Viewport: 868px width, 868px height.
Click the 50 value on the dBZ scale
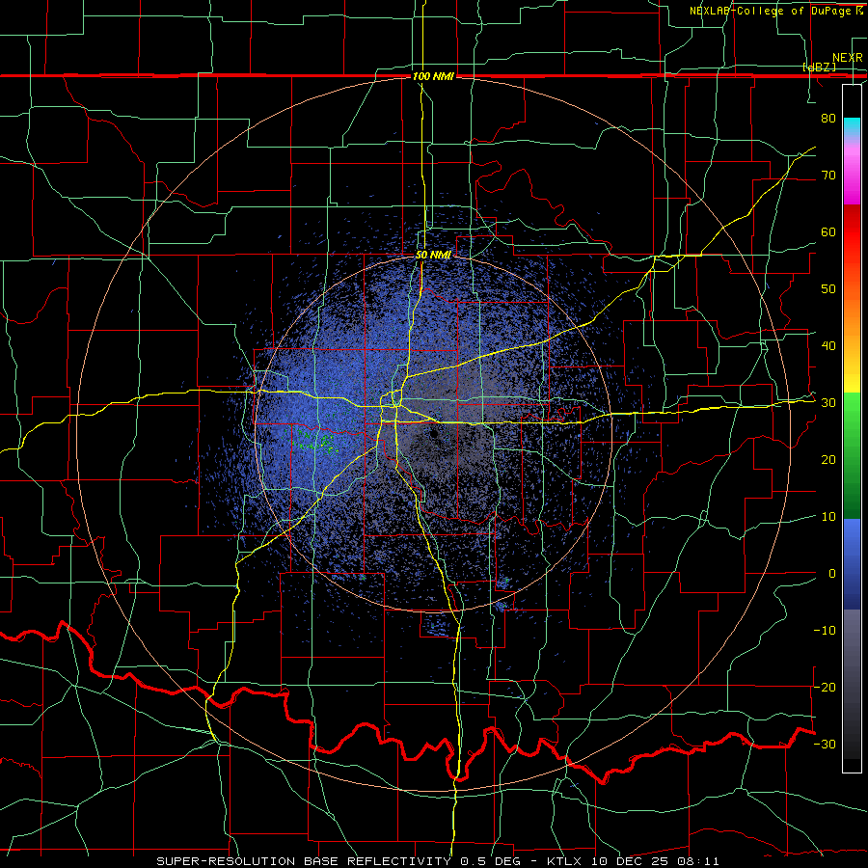click(828, 289)
